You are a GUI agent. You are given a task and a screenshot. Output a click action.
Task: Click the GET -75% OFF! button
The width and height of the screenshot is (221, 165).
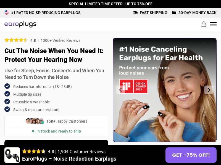pos(191,155)
